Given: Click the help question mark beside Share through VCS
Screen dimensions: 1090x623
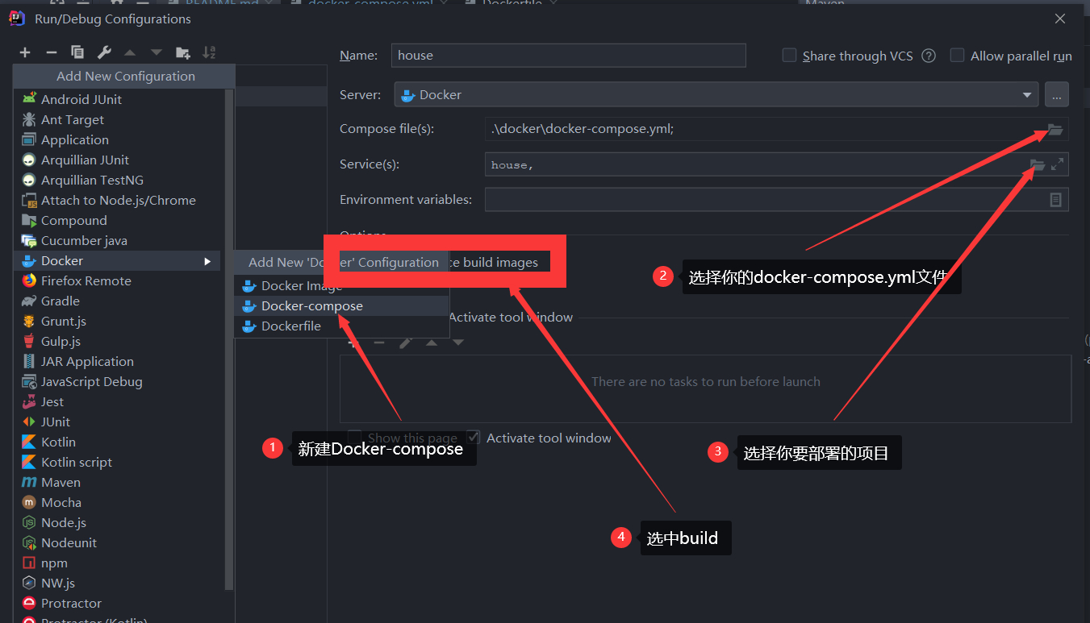Looking at the screenshot, I should pyautogui.click(x=929, y=56).
